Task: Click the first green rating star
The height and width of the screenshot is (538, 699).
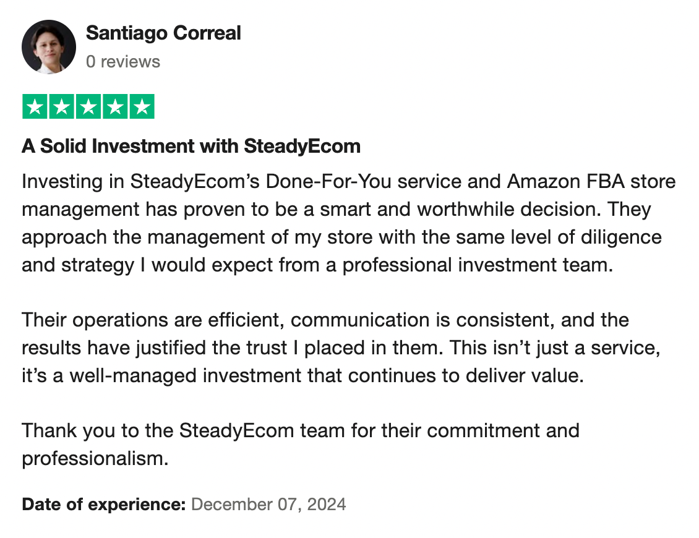Action: 35,107
